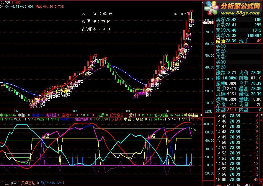
Task: Click the 顶 signal label on indicator chart
Action: [x=195, y=130]
